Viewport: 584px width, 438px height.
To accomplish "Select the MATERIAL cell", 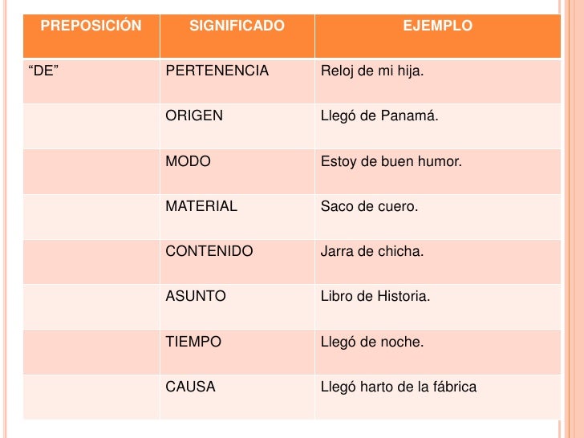I will (237, 217).
